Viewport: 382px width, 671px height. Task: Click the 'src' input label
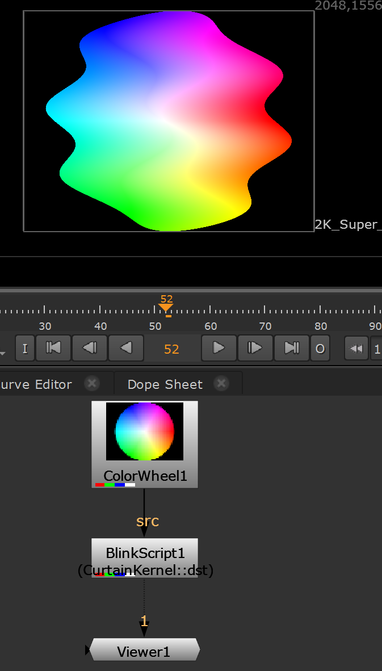tap(147, 521)
